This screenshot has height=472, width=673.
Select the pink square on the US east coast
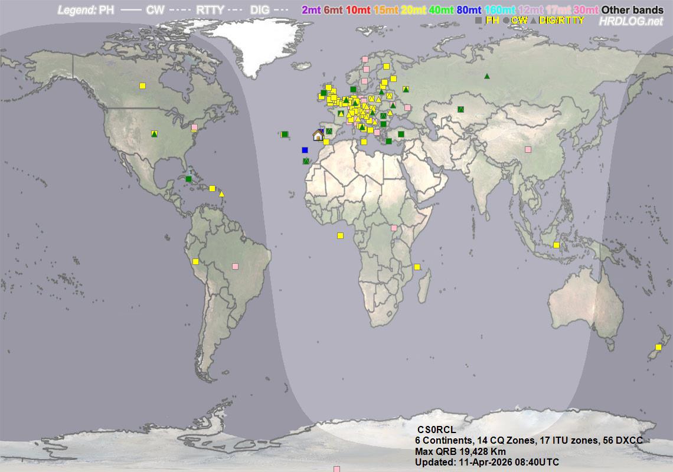click(194, 127)
